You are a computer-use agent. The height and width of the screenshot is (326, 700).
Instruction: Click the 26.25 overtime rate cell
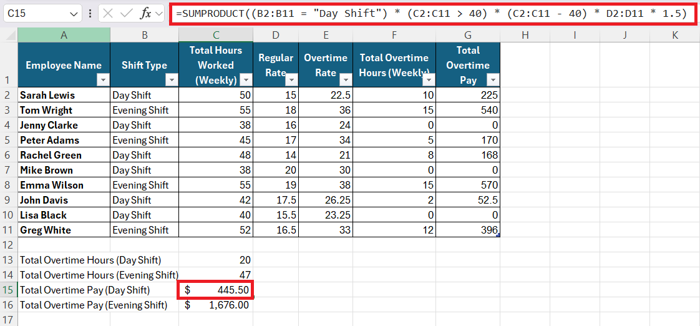coord(326,200)
